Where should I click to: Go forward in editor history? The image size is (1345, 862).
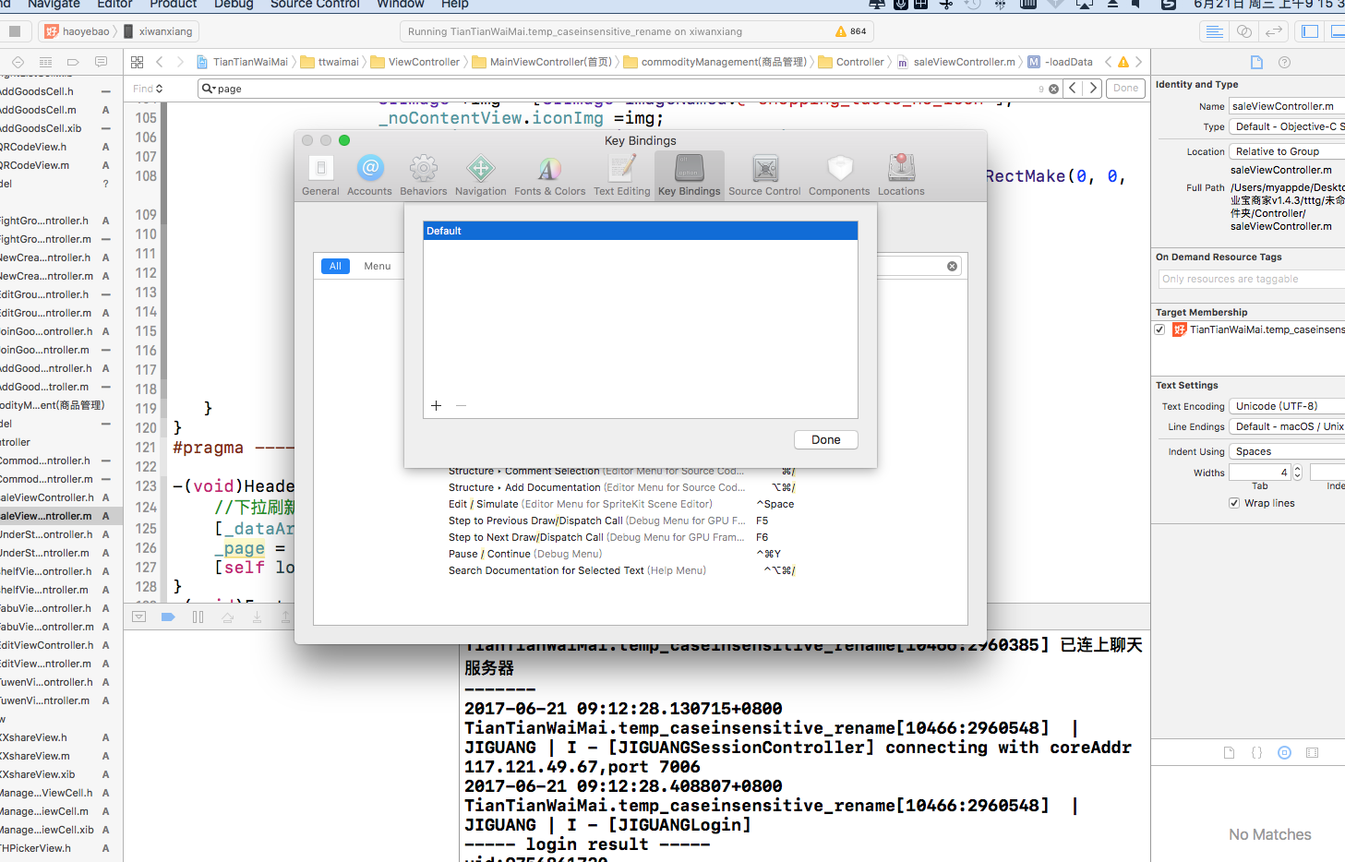(x=180, y=62)
